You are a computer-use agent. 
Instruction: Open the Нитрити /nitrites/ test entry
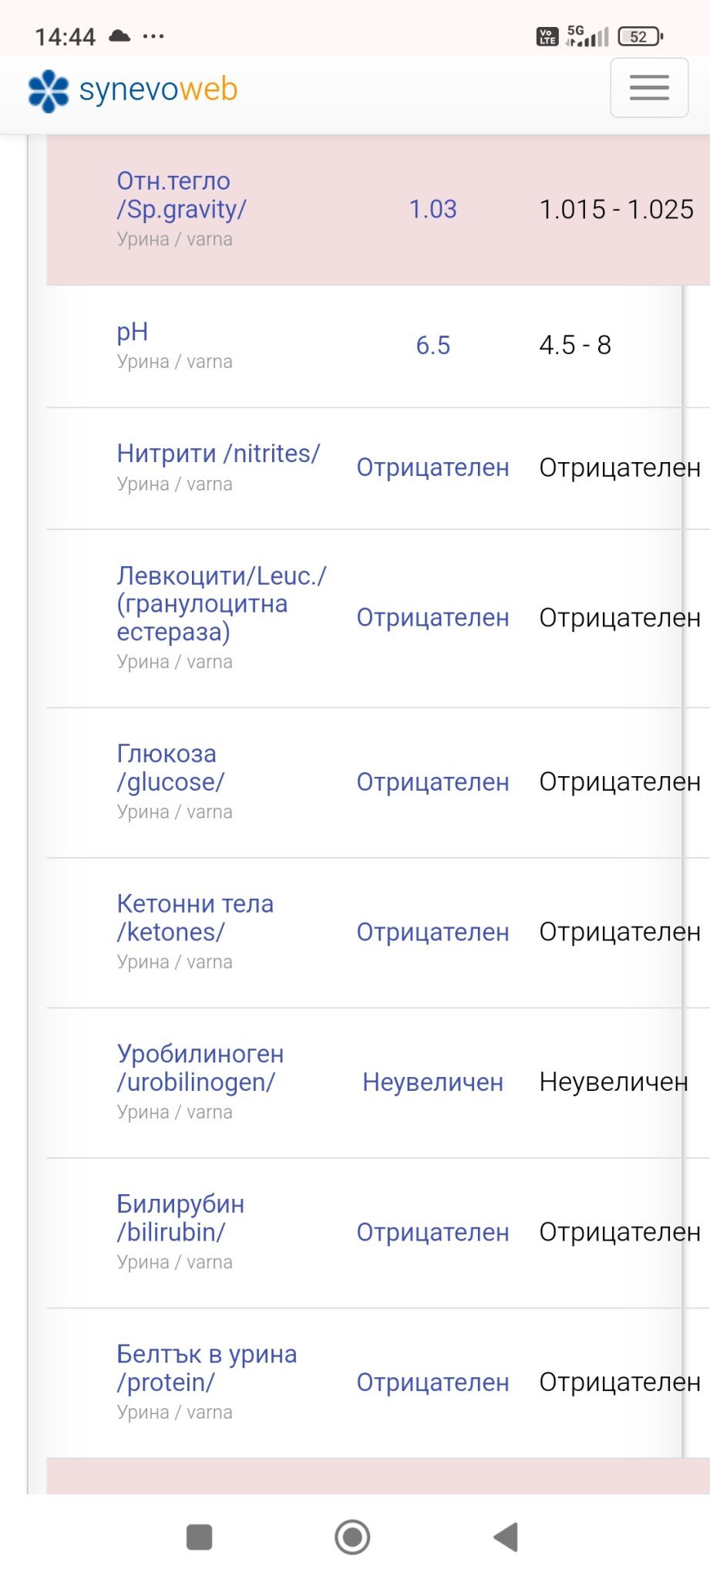pos(218,454)
